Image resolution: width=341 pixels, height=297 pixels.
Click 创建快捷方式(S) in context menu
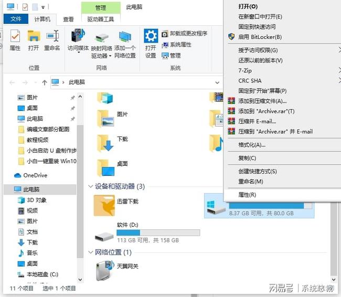click(258, 172)
